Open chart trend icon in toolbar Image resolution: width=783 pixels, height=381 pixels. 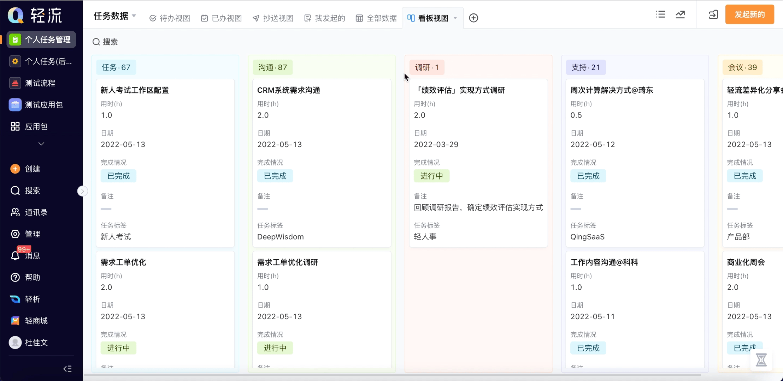coord(680,14)
